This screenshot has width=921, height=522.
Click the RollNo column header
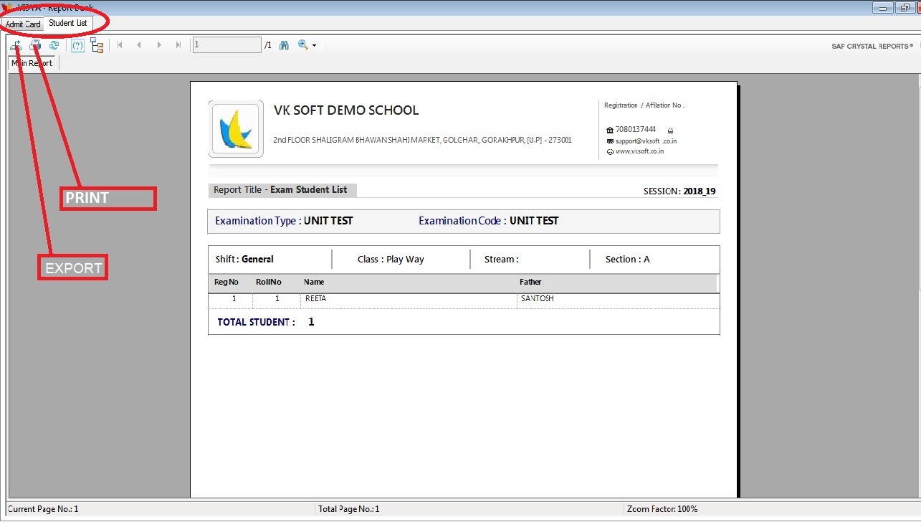click(x=269, y=283)
